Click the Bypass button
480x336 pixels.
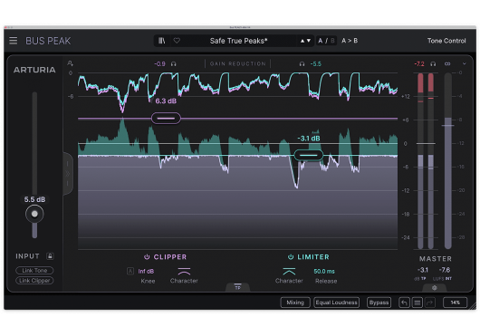click(x=379, y=302)
